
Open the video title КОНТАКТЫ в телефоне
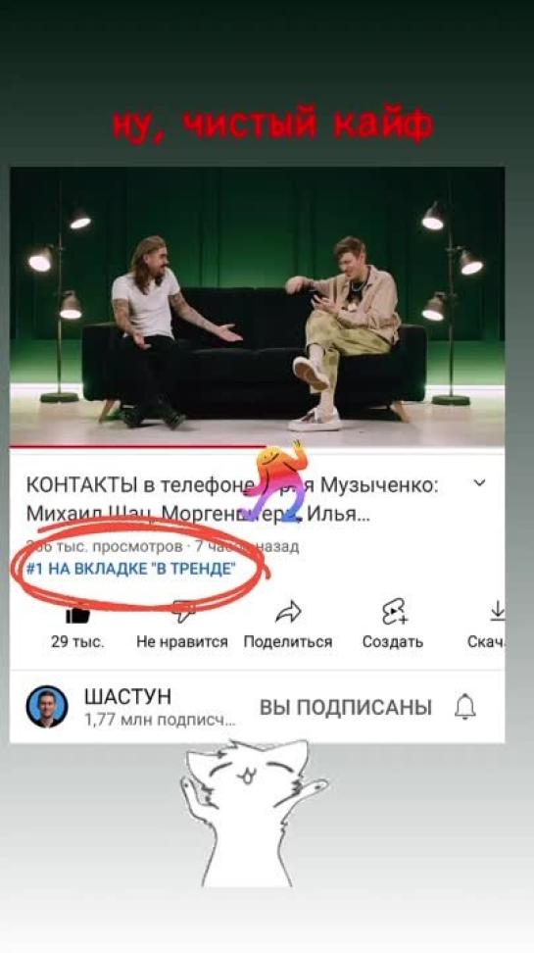(x=232, y=500)
